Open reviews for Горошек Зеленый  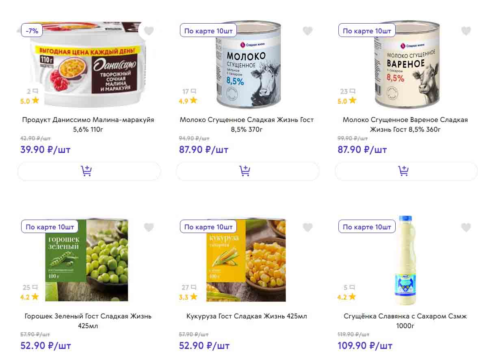tap(30, 288)
